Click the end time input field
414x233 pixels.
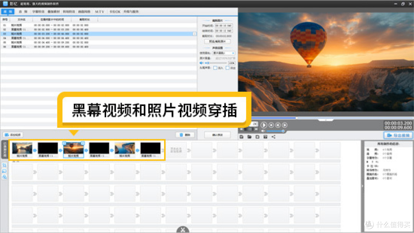point(223,31)
